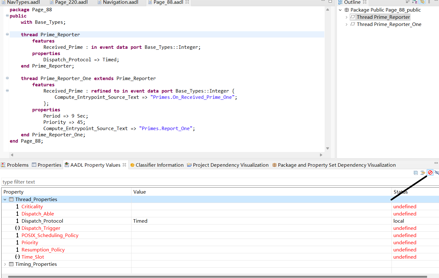Click the Timing_Properties property set icon
This screenshot has width=439, height=278.
pos(11,264)
